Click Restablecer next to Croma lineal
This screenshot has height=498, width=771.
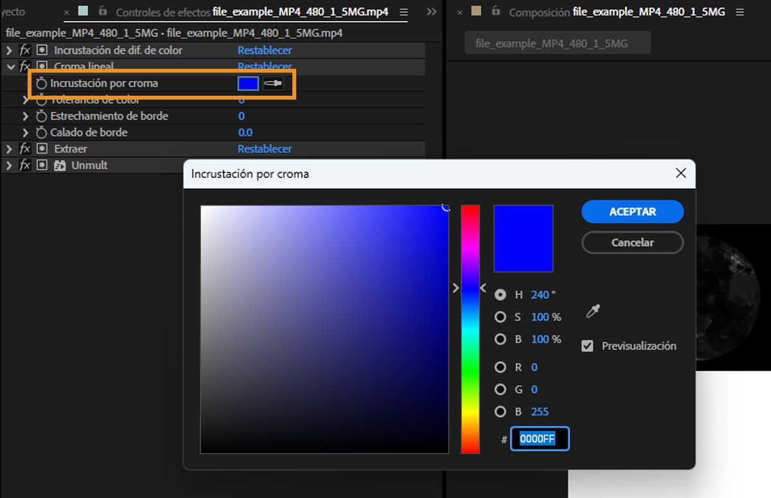(x=264, y=66)
